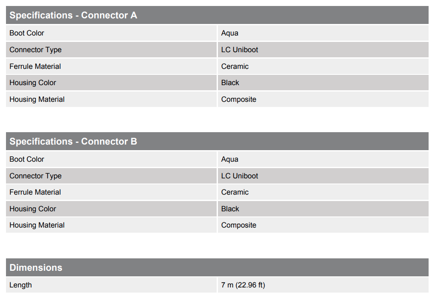The image size is (438, 302).
Task: Select the Length label in Dimensions
Action: pos(21,285)
